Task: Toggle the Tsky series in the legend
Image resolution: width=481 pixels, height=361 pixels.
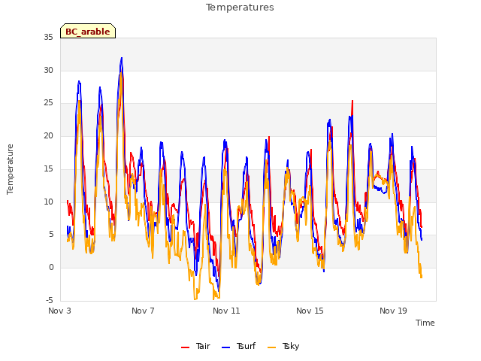Action: [x=283, y=346]
